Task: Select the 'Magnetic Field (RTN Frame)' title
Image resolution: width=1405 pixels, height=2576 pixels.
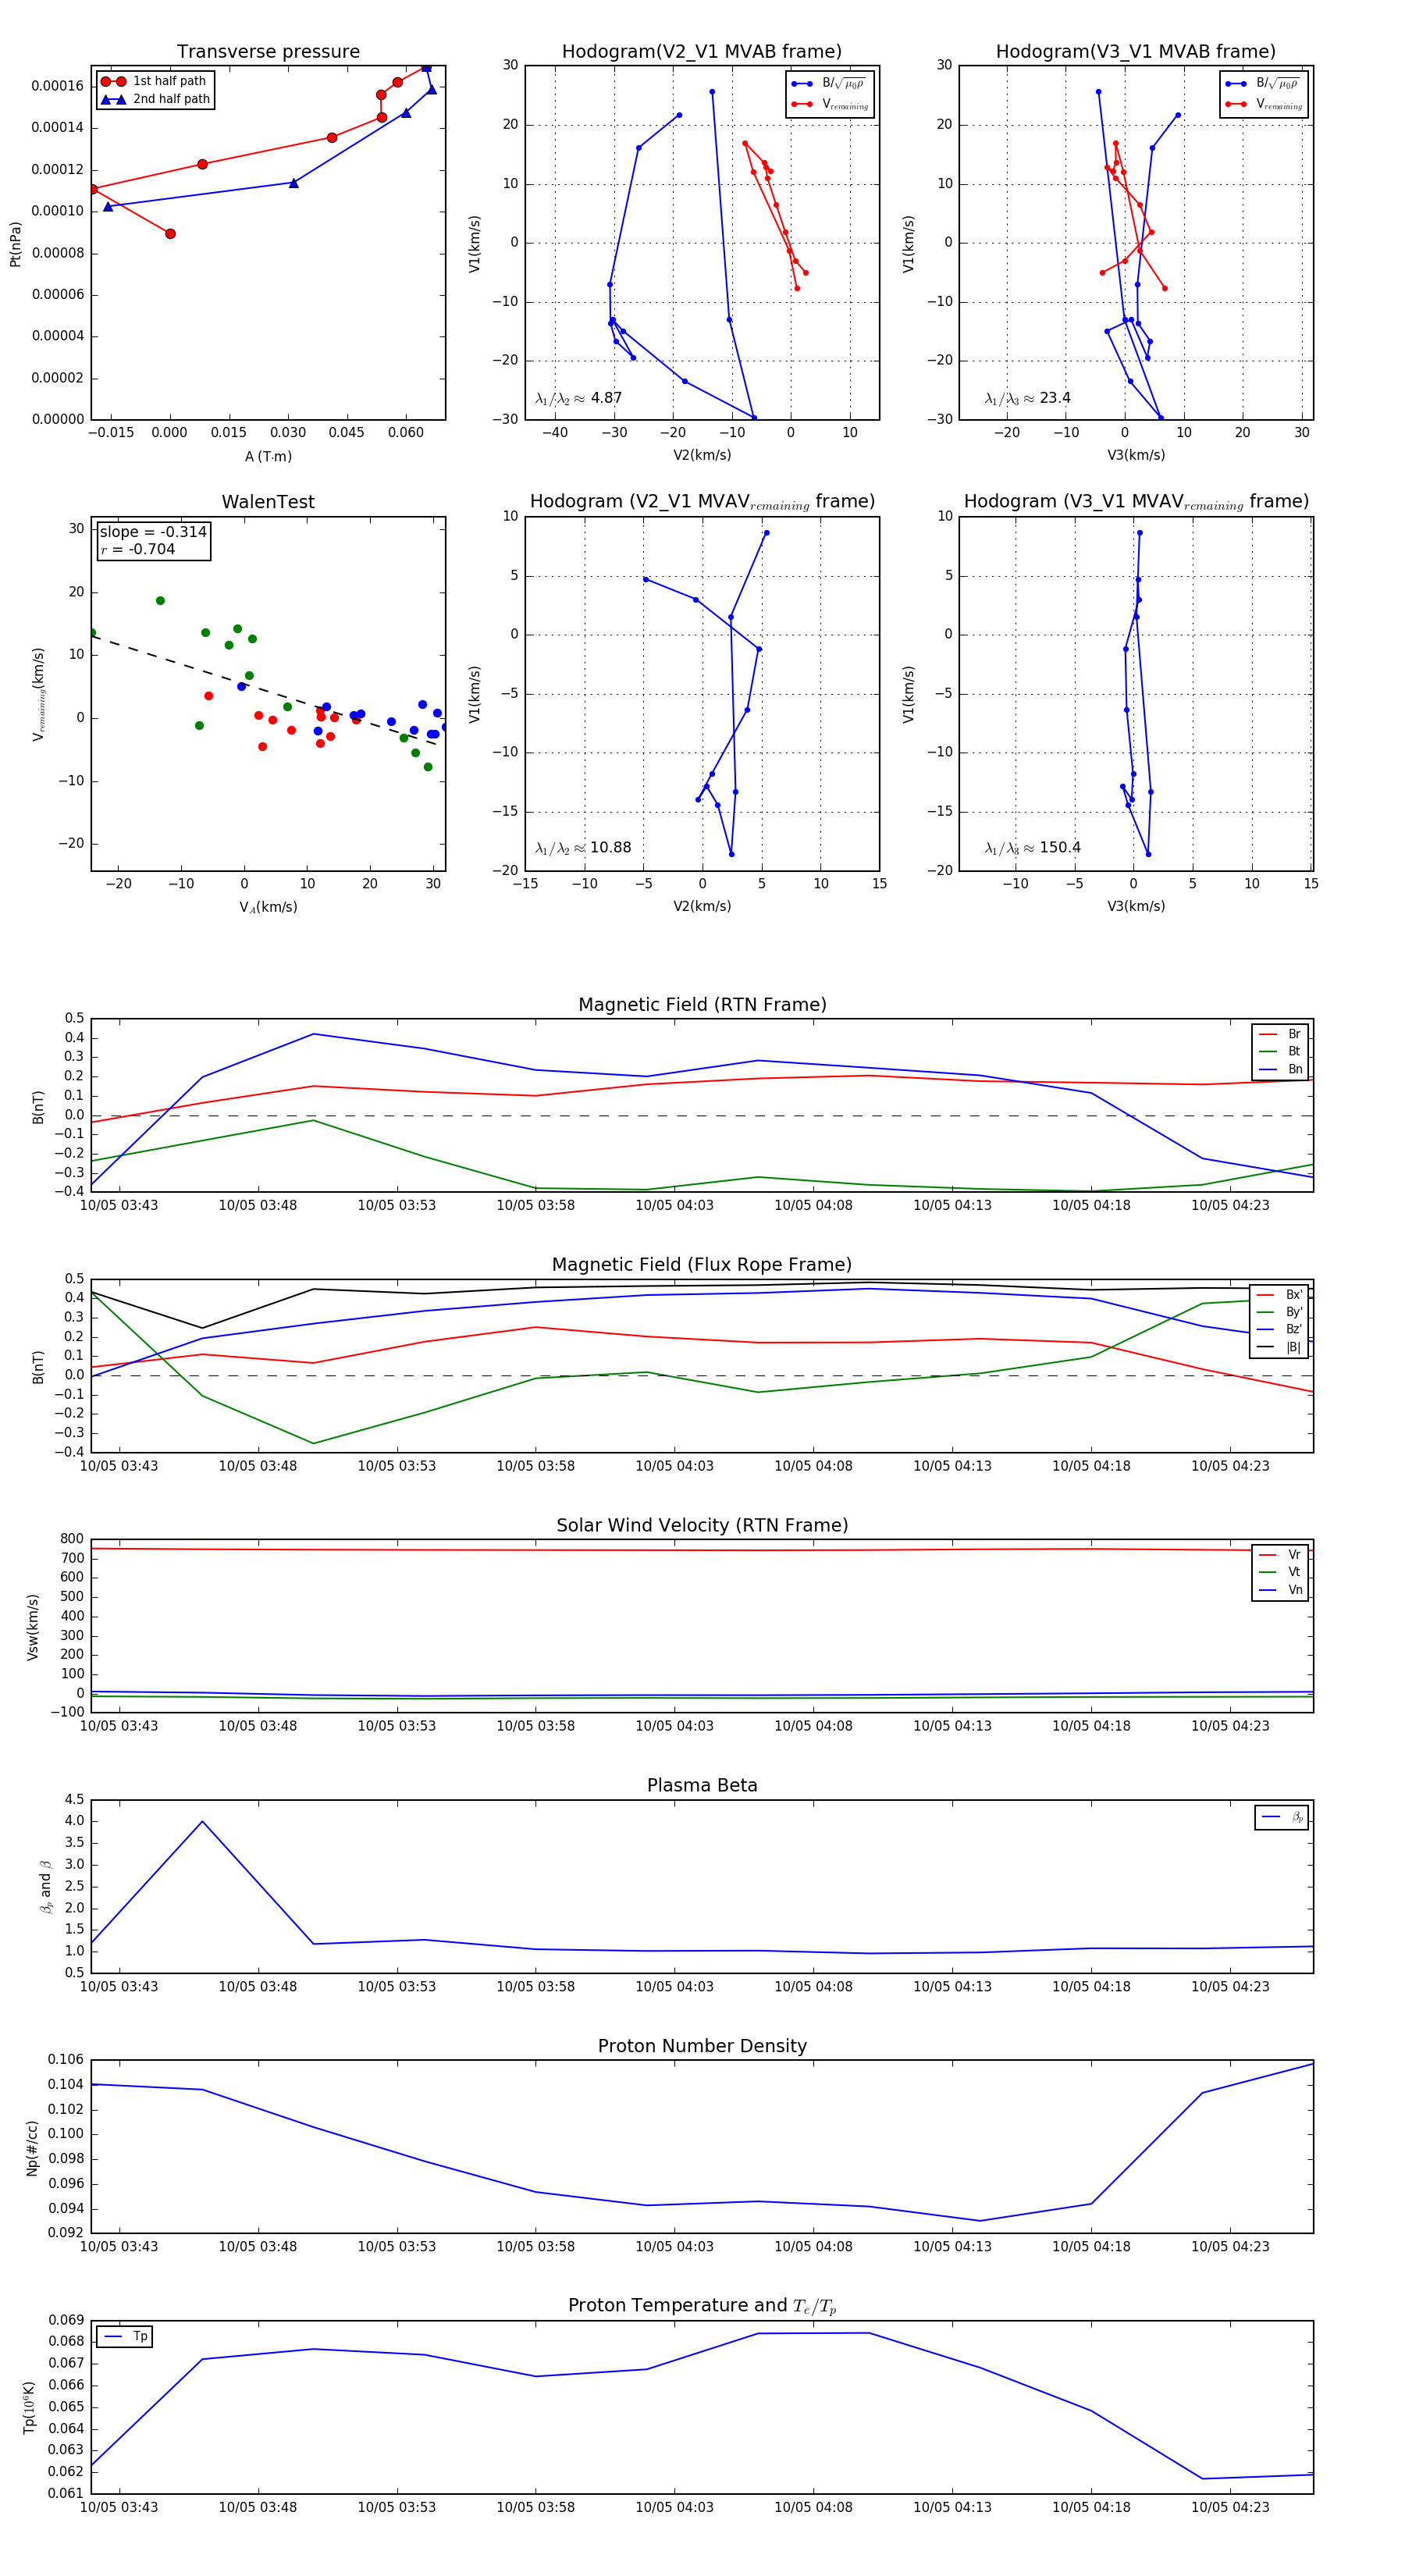Action: 702,1005
